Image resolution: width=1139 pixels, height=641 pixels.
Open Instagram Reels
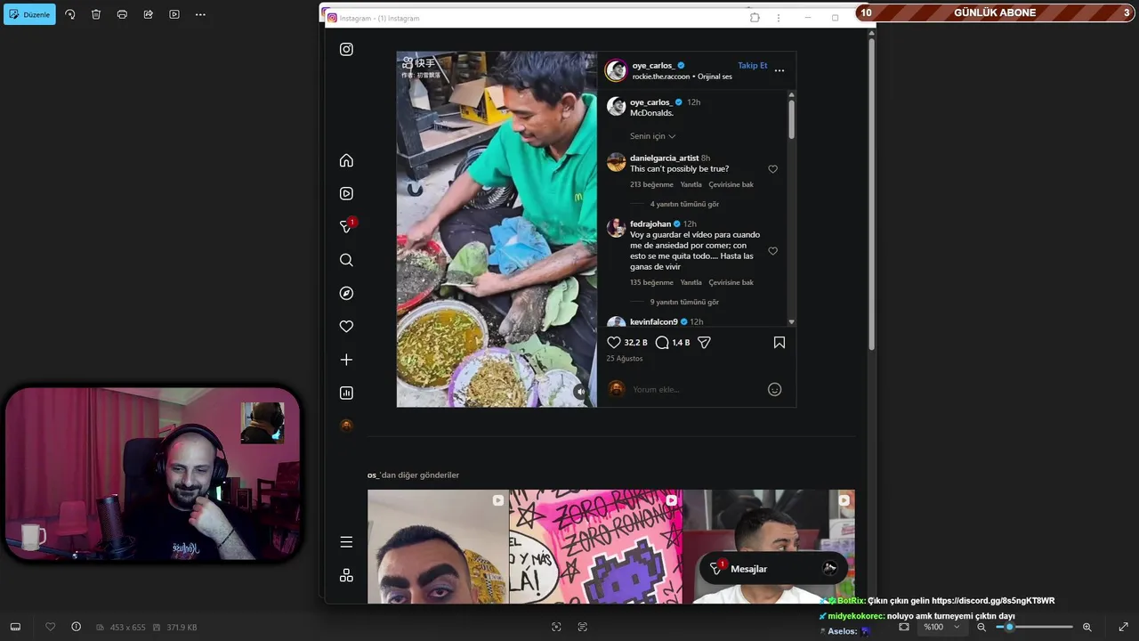[346, 193]
